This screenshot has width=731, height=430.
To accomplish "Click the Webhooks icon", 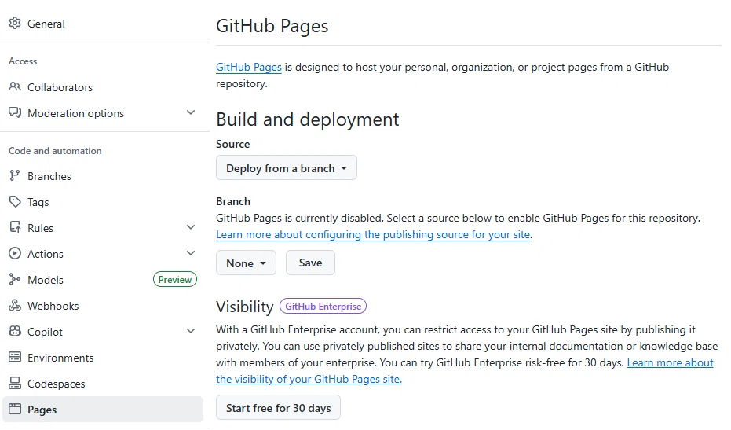I will coord(15,305).
